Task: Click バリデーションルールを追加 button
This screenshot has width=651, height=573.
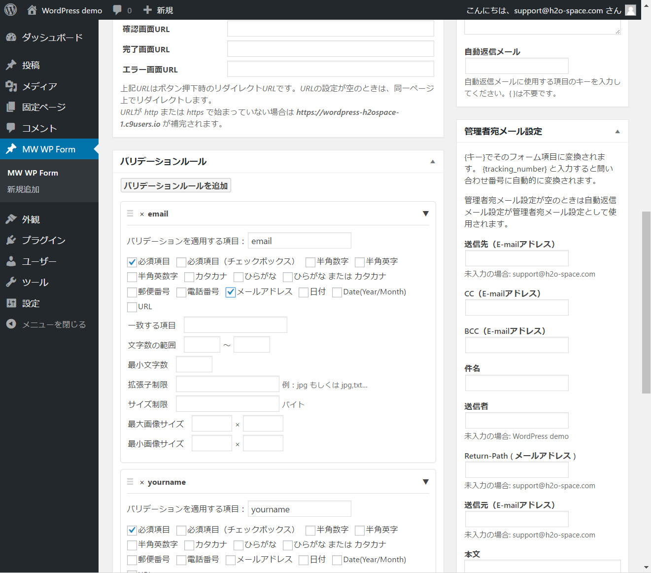Action: 176,185
